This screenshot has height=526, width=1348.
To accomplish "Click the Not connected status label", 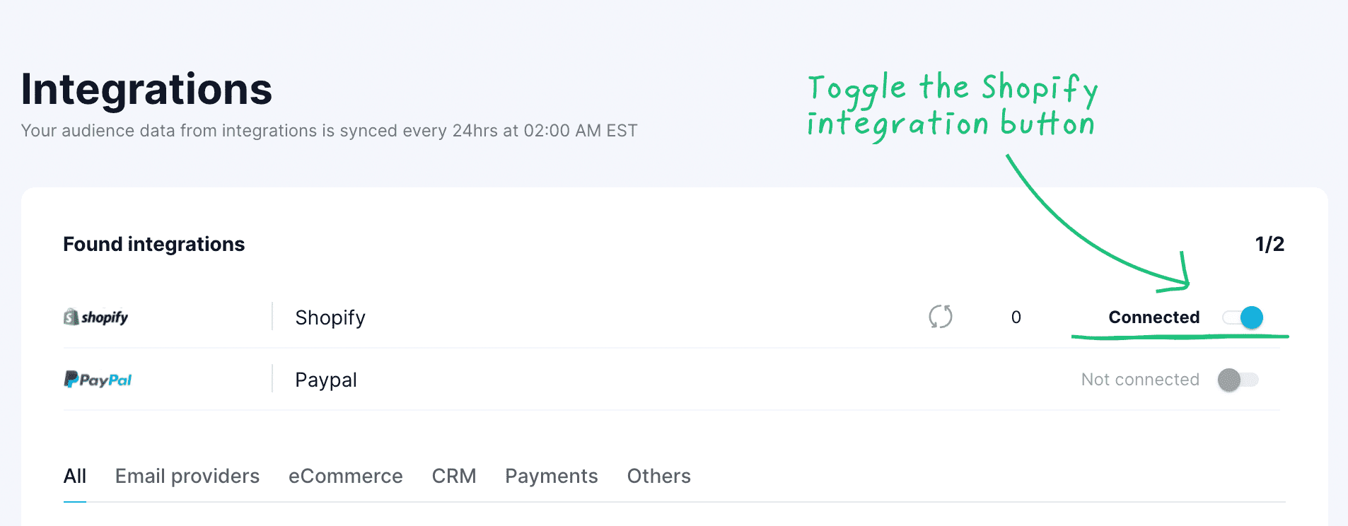I will pyautogui.click(x=1140, y=380).
